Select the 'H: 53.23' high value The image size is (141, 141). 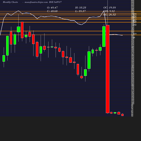pos(81,8)
